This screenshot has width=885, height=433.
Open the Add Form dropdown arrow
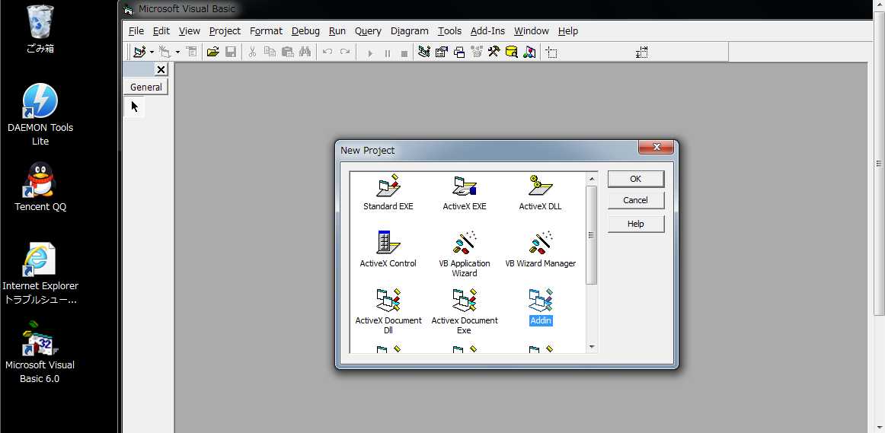click(x=177, y=53)
